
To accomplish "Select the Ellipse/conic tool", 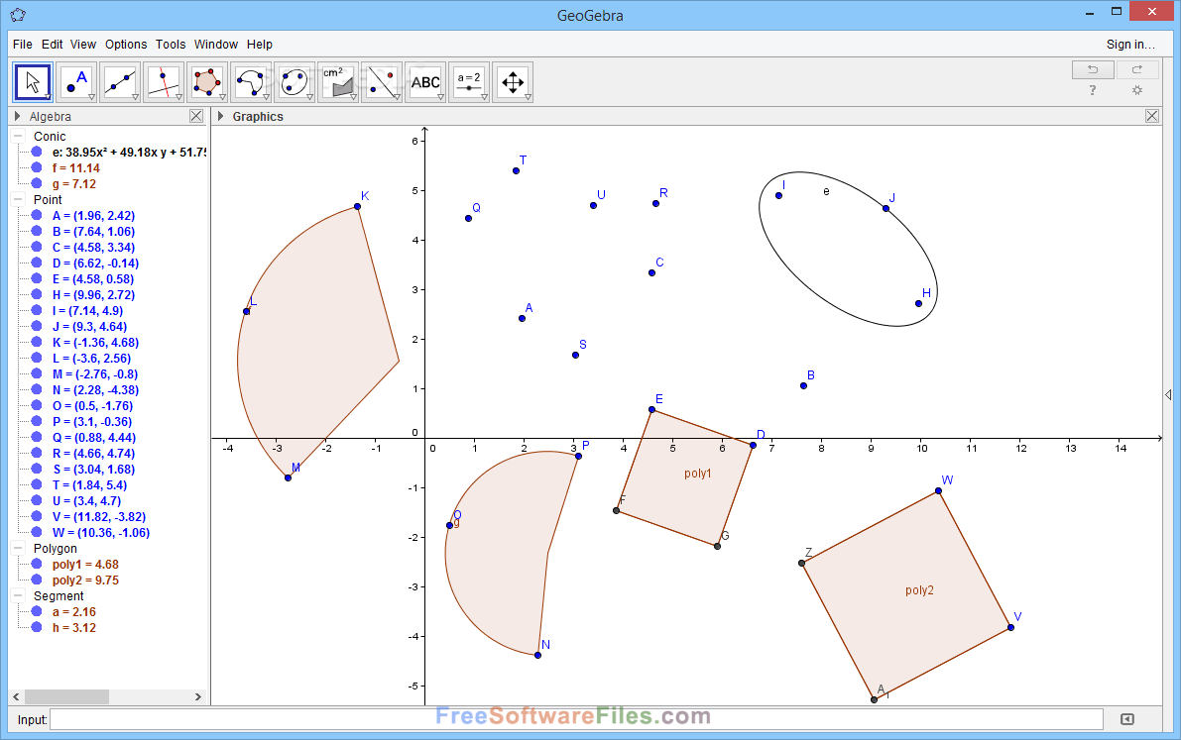I will tap(293, 82).
